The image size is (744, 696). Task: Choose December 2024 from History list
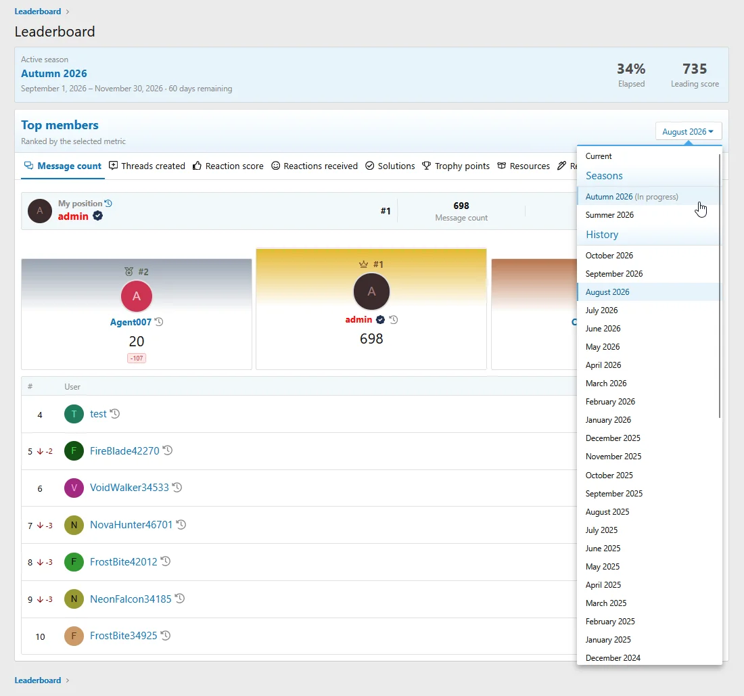(x=648, y=657)
